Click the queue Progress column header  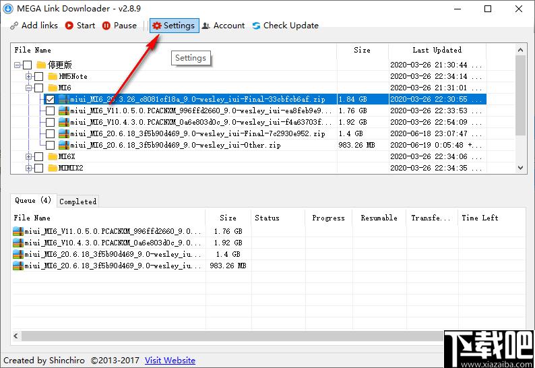[x=329, y=218]
